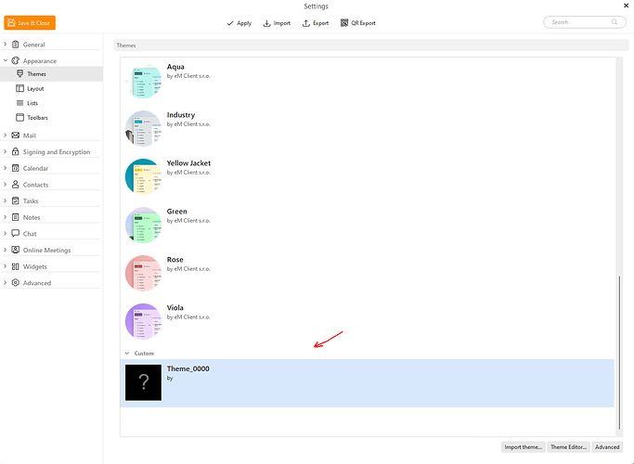Click the Import toolbar icon

(267, 22)
